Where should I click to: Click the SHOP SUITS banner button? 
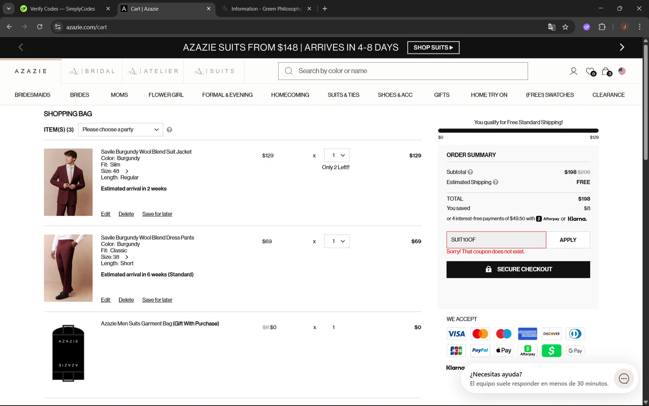click(x=433, y=48)
